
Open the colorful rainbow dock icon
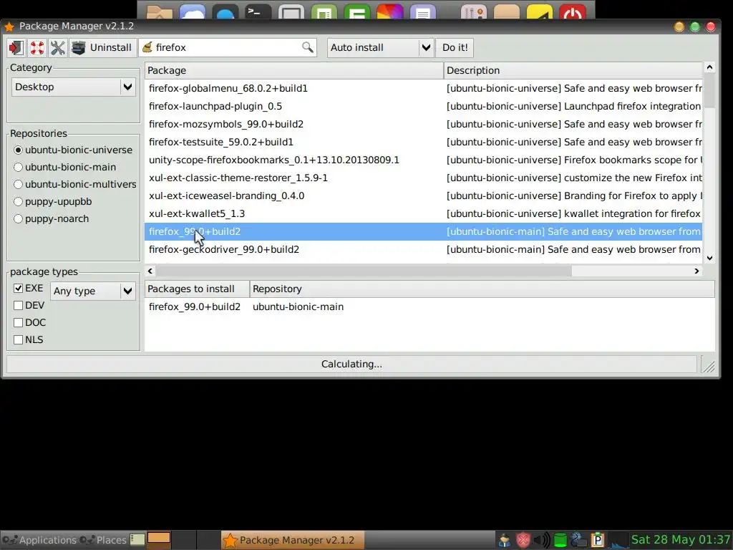coord(390,11)
